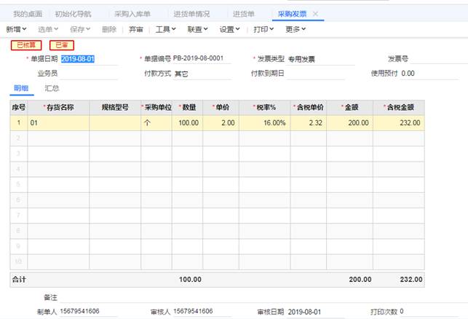Screen dimensions: 468x319
Task: Open the 新增 dropdown menu
Action: coord(17,29)
